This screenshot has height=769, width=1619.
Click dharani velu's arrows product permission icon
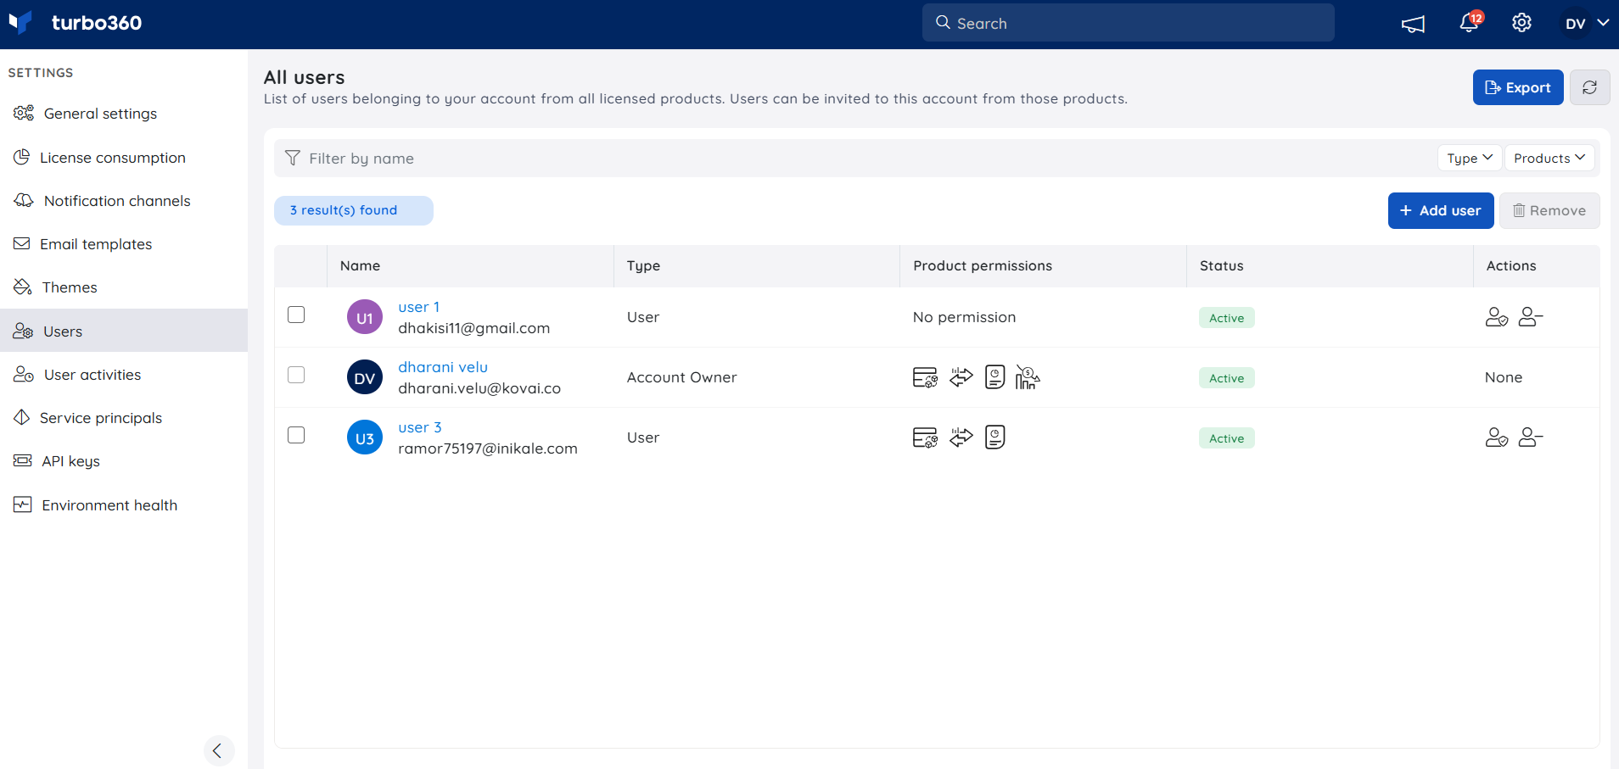(x=961, y=377)
